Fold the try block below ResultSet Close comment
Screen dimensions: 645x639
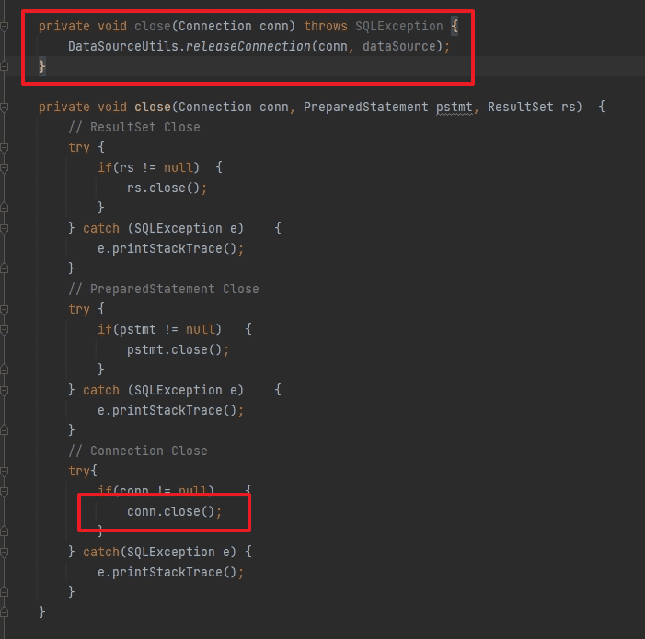(x=4, y=148)
